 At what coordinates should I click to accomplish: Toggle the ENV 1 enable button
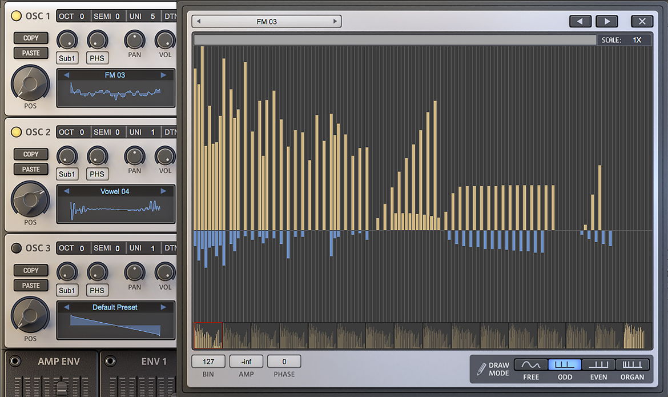110,362
